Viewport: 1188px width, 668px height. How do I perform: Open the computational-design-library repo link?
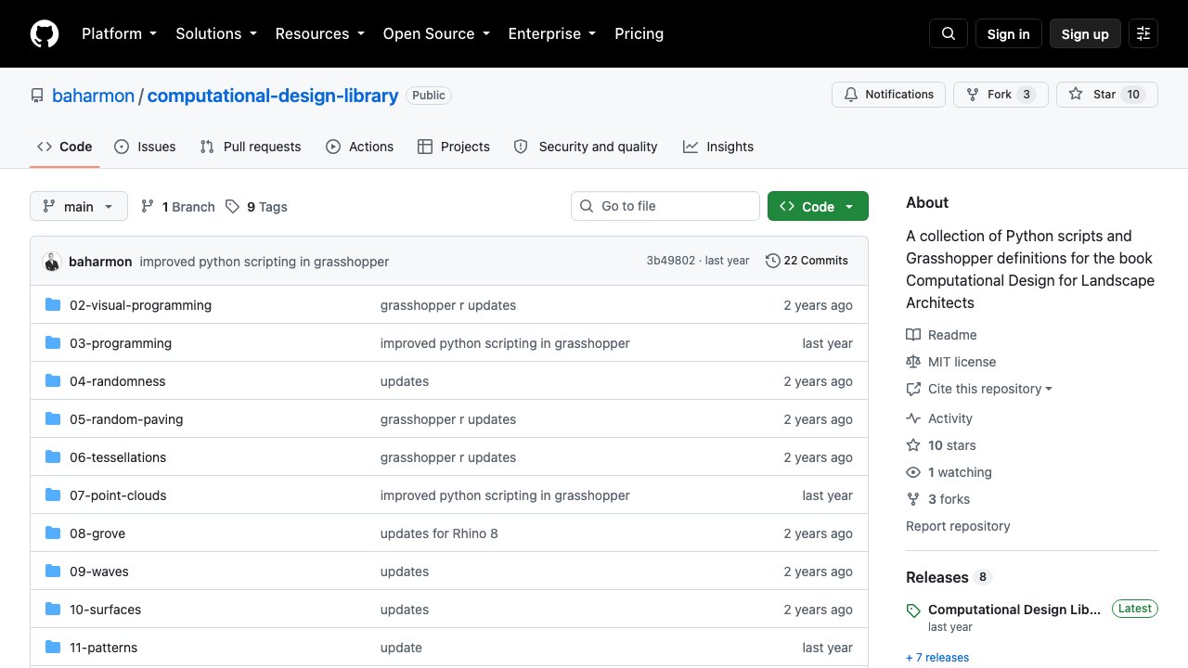point(273,96)
